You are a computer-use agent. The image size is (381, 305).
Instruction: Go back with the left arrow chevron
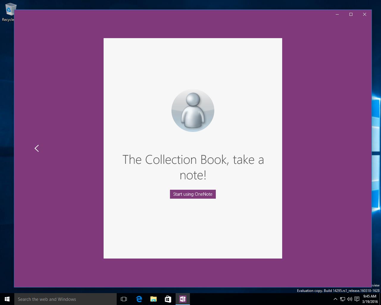(37, 148)
